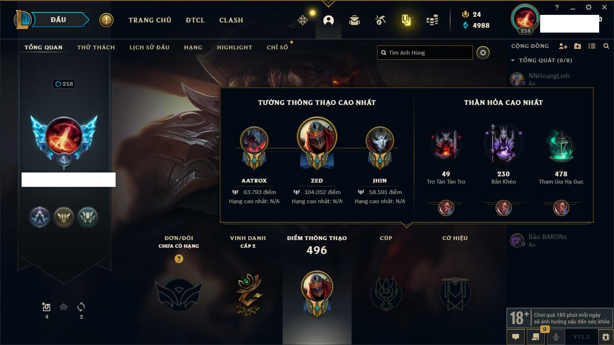614x345 pixels.
Task: Toggle the microphone mute button
Action: click(x=555, y=337)
